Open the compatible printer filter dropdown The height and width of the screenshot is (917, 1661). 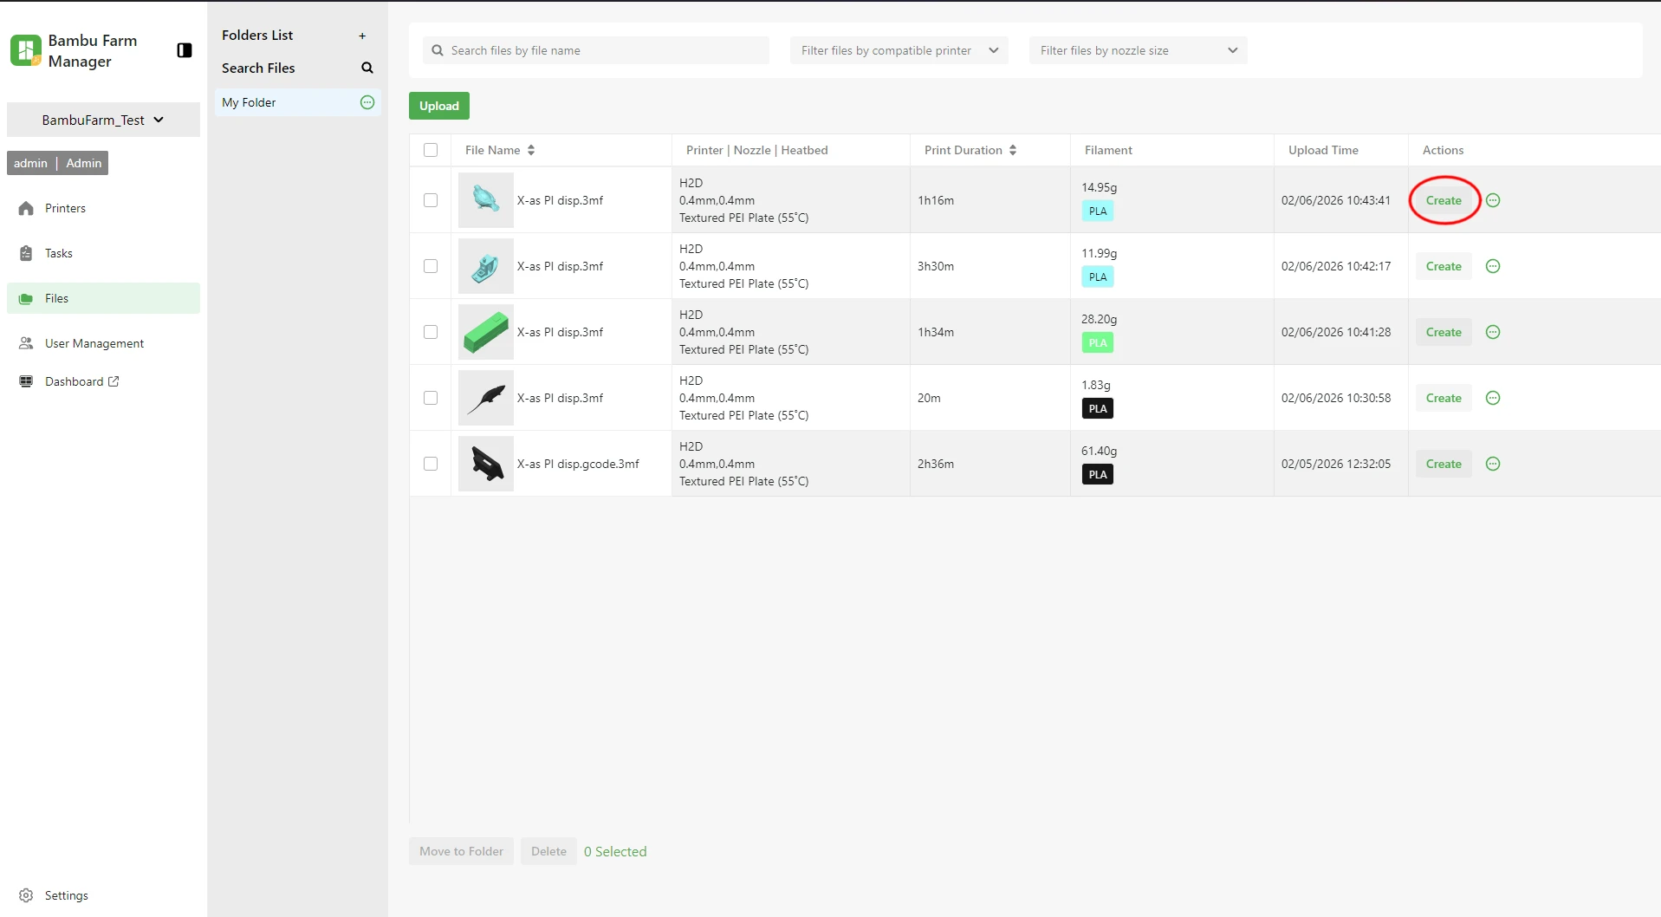tap(899, 50)
